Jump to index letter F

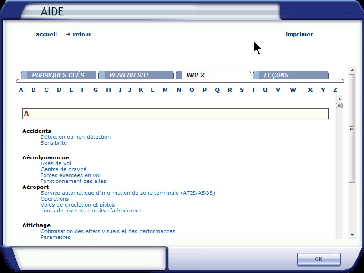[83, 90]
